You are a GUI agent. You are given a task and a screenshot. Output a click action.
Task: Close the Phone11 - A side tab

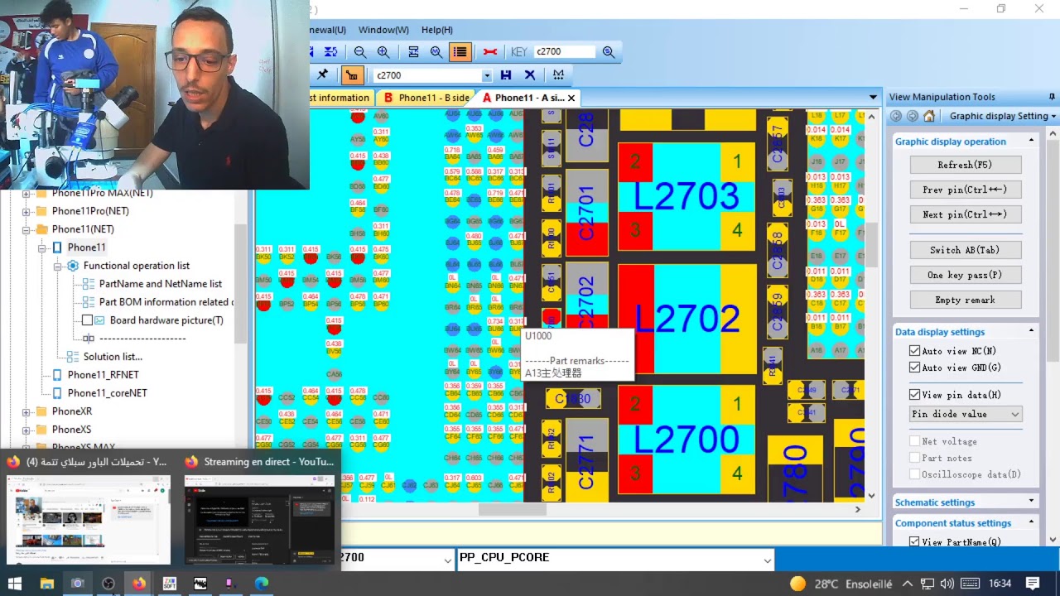click(x=571, y=98)
